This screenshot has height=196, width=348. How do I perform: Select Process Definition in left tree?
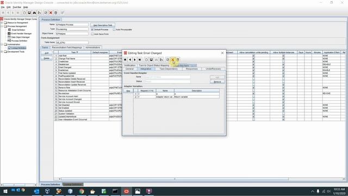[x=19, y=41]
